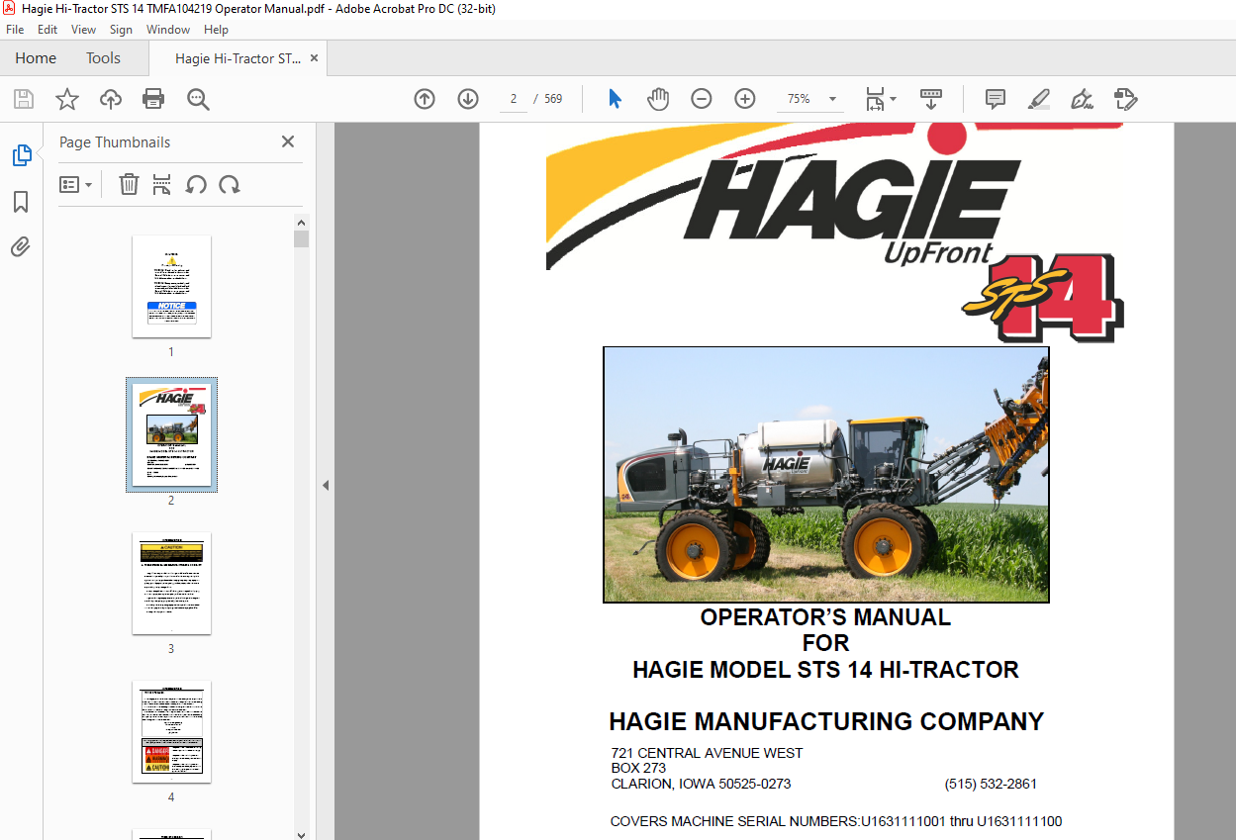Open the Bookmarks sidebar panel
Screen dimensions: 1236x840
point(21,202)
